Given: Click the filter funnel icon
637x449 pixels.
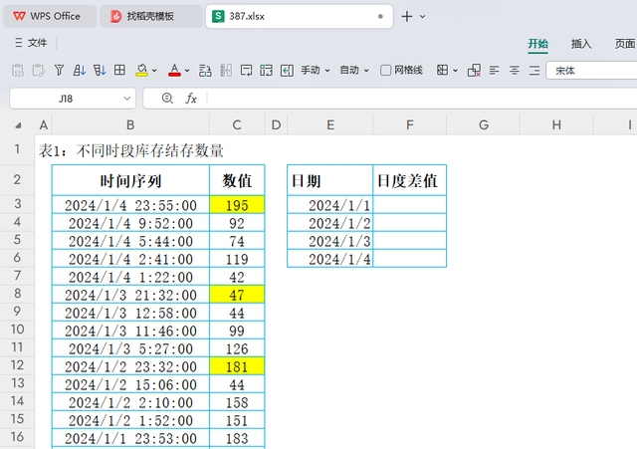Looking at the screenshot, I should point(59,71).
